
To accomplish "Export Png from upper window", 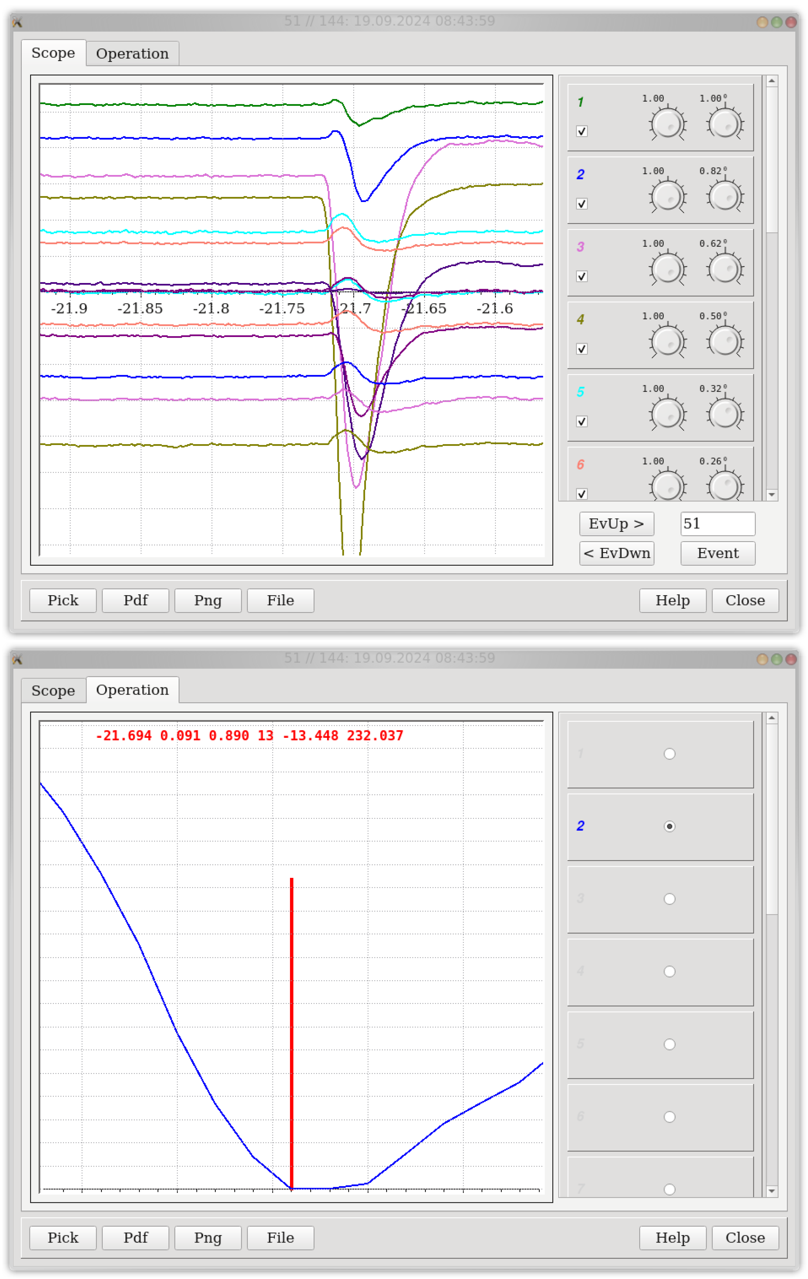I will click(x=208, y=600).
